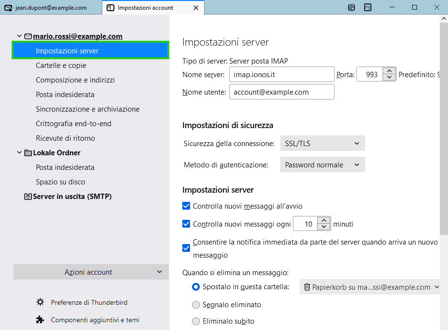Minimize the Thunderbird window
Viewport: 448px width, 330px height.
[x=392, y=7]
